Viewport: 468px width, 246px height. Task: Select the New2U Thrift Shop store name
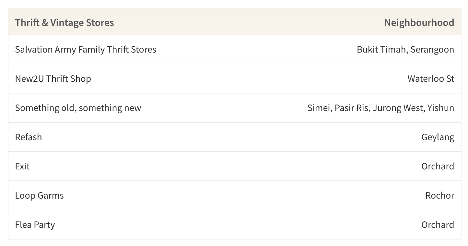coord(53,79)
